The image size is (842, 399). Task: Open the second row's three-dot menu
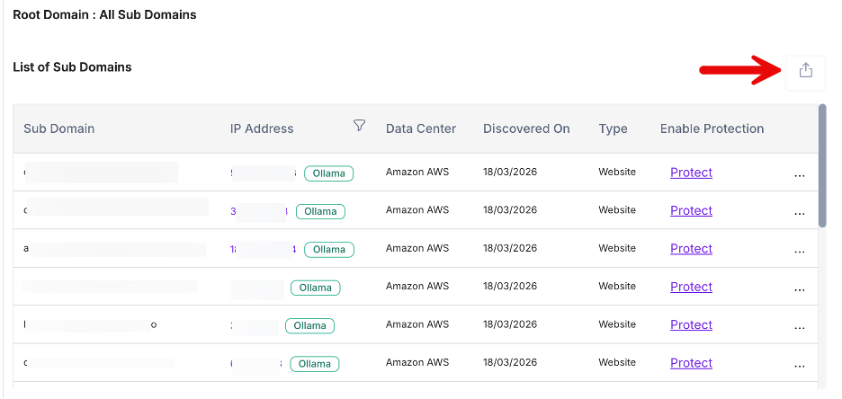[800, 214]
